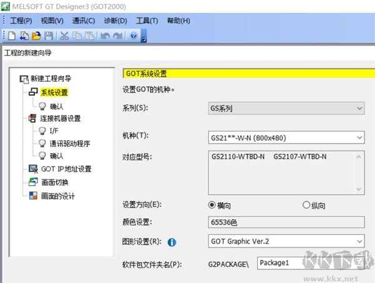Select 系统设置 in the wizard tree

pos(54,92)
